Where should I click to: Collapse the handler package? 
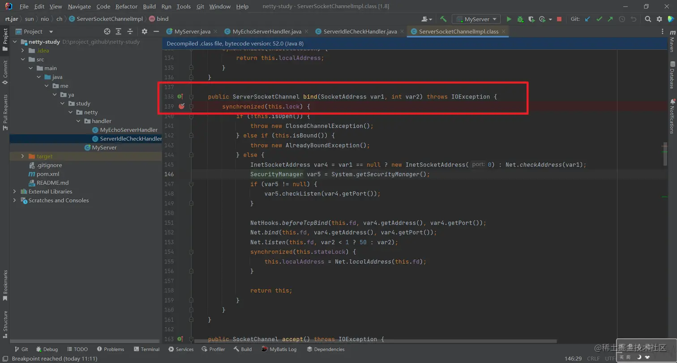point(78,121)
